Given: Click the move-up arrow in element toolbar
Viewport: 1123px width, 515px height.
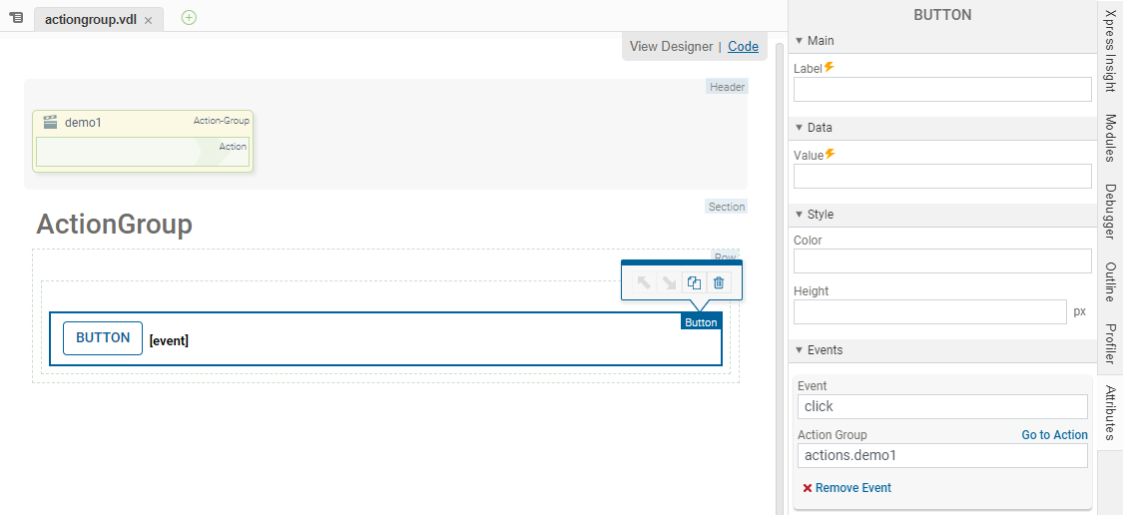Looking at the screenshot, I should [644, 283].
